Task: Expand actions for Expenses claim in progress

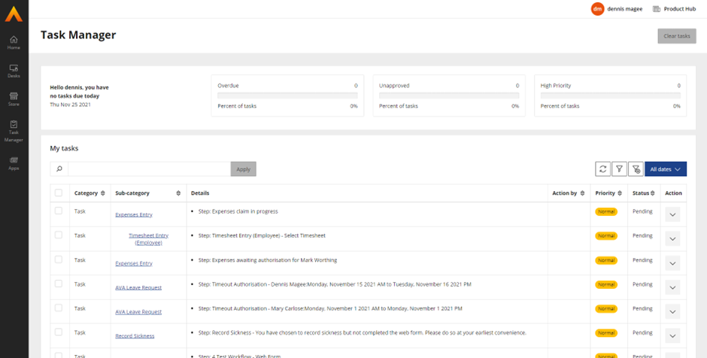Action: [x=672, y=214]
